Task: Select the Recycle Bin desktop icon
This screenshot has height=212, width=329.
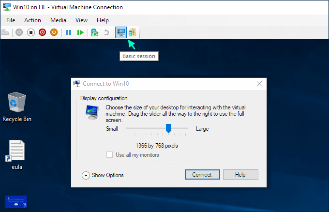Action: coord(17,107)
